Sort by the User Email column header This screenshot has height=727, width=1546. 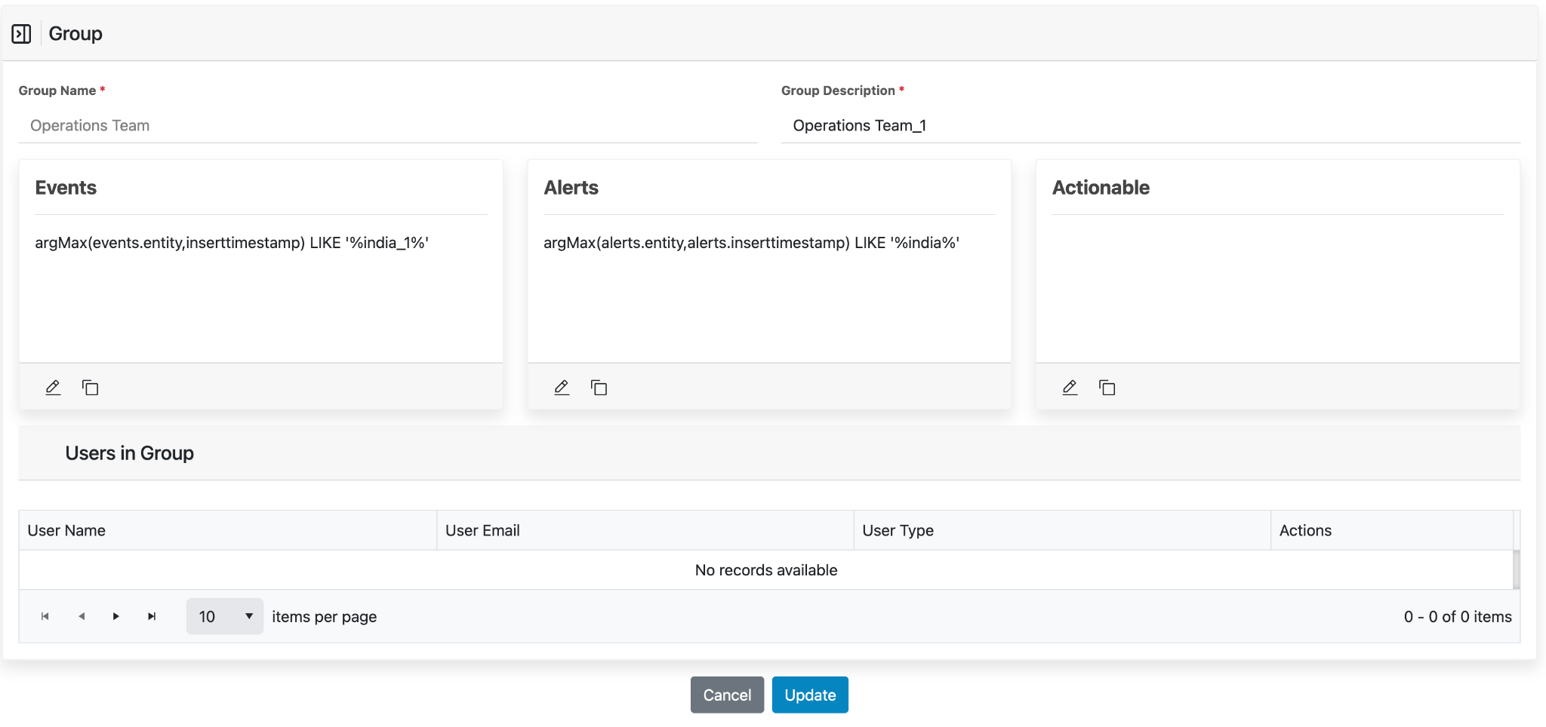coord(482,531)
